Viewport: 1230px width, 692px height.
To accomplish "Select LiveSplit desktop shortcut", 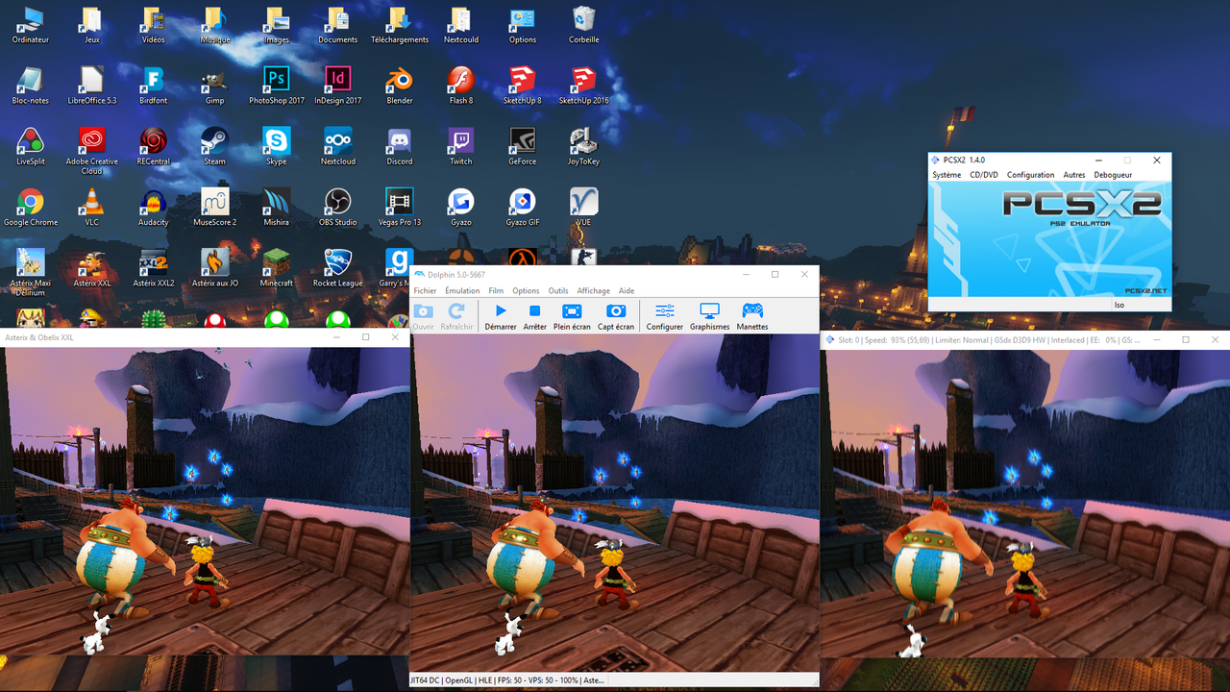I will 31,146.
